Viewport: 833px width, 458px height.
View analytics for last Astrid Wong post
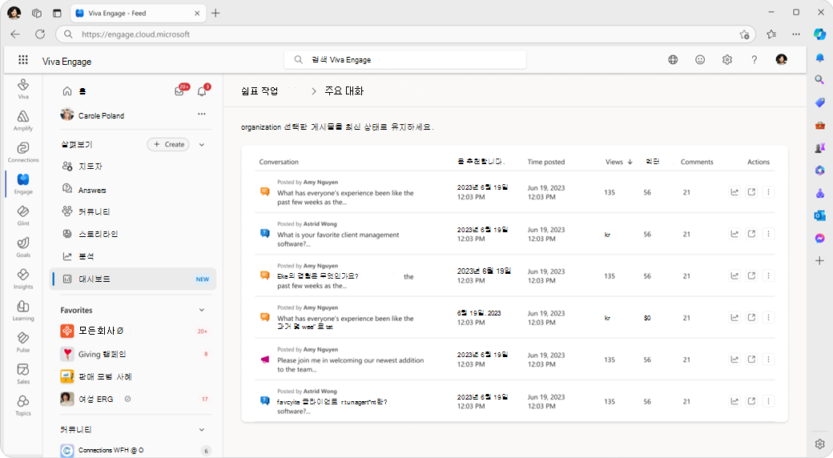[x=734, y=401]
